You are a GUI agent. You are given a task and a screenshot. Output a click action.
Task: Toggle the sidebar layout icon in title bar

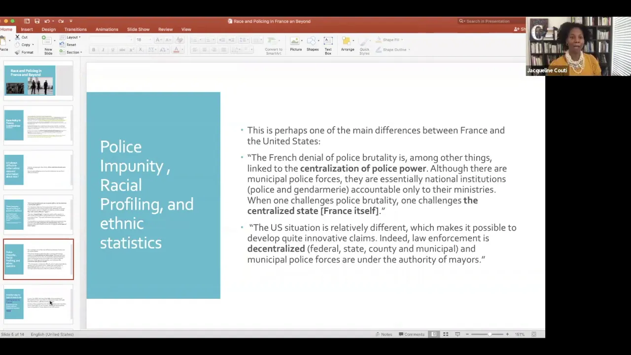(27, 21)
